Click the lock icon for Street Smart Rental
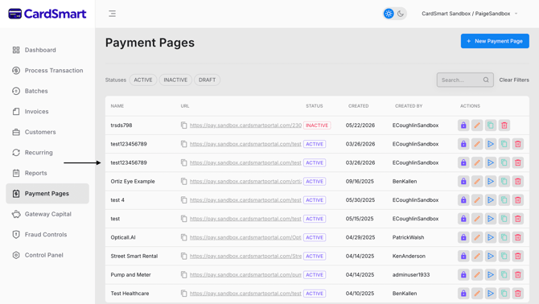Screen dimensions: 539x304 tap(463, 256)
